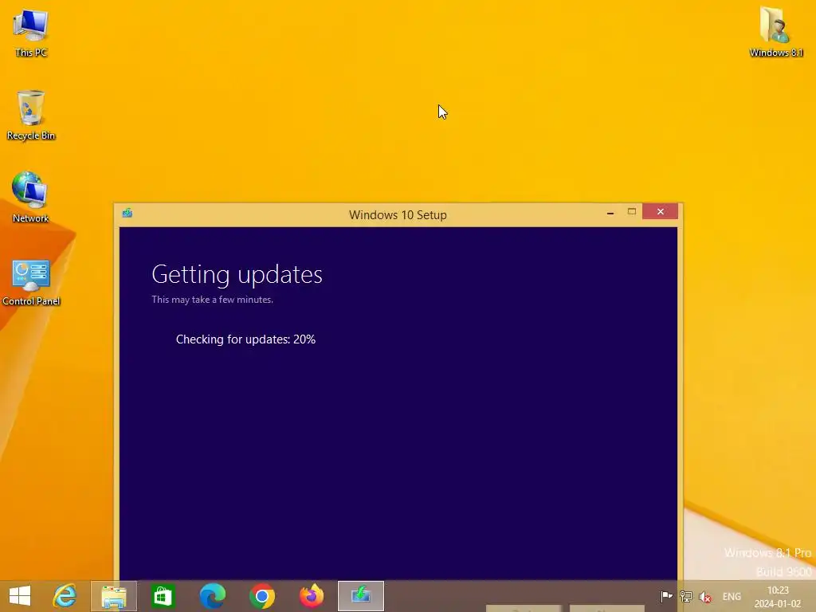Click 'This may take a few minutes.' text
Image resolution: width=816 pixels, height=612 pixels.
(x=212, y=300)
